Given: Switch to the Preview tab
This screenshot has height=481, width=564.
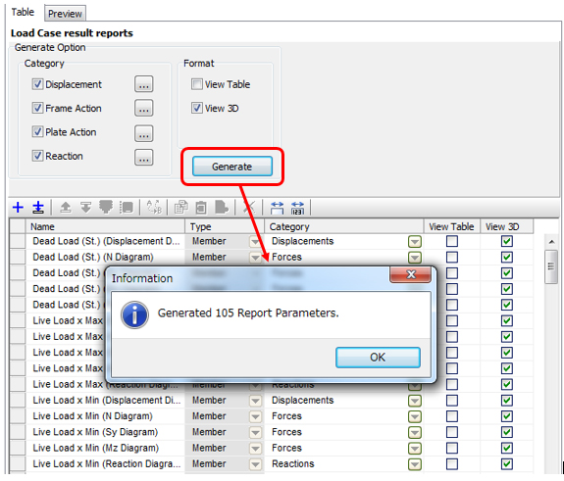Looking at the screenshot, I should coord(65,14).
